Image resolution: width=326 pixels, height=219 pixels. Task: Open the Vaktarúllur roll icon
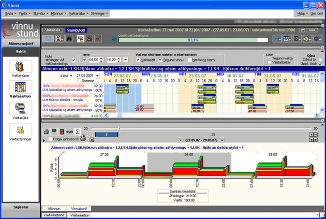pyautogui.click(x=20, y=108)
